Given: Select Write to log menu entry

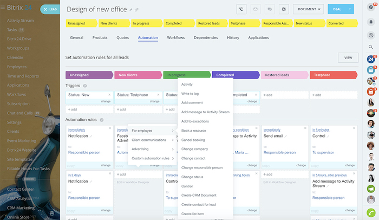Looking at the screenshot, I should (x=190, y=94).
